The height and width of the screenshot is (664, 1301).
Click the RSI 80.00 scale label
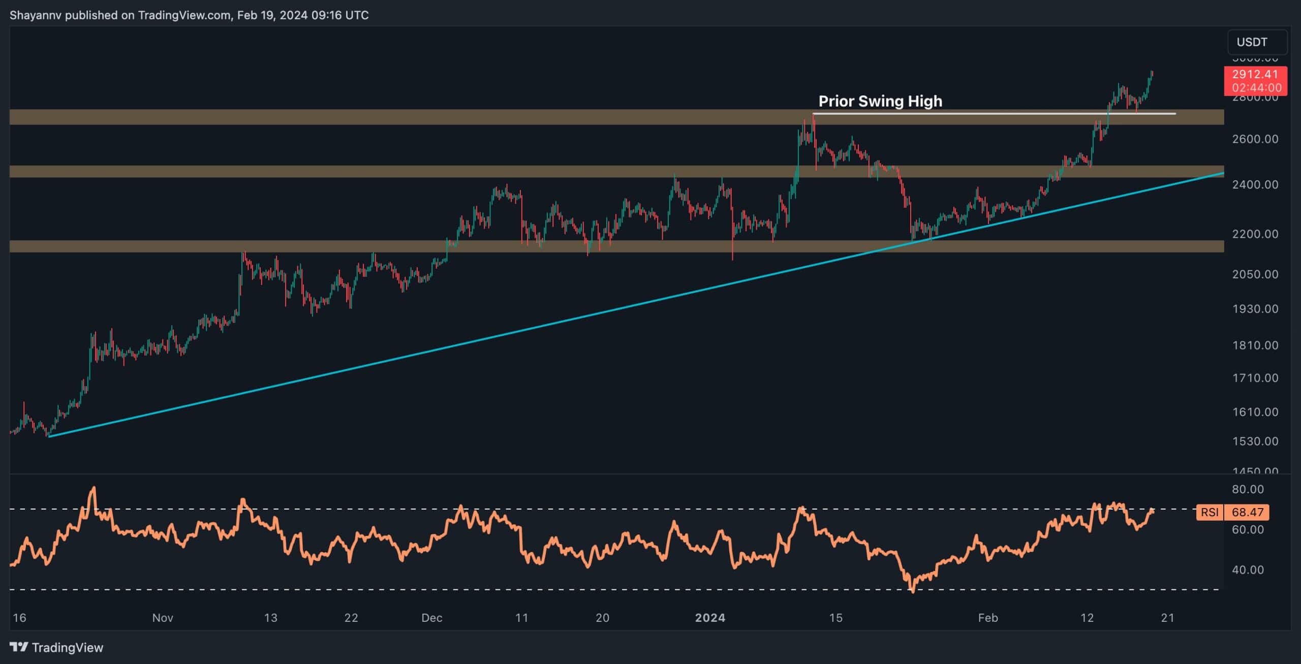(x=1248, y=489)
